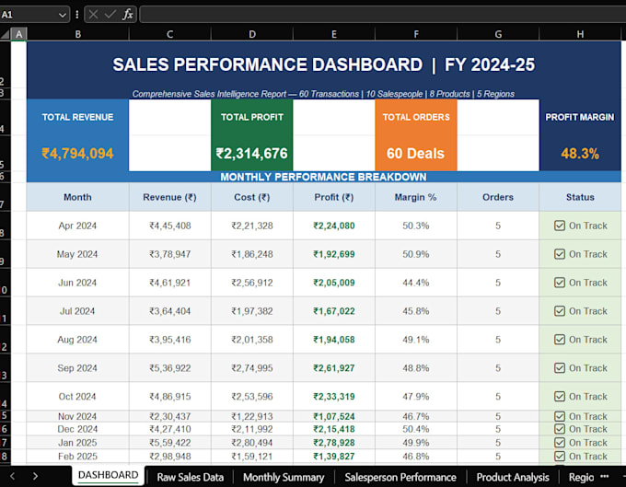Select the ₹2,314,676 profit value

click(252, 154)
